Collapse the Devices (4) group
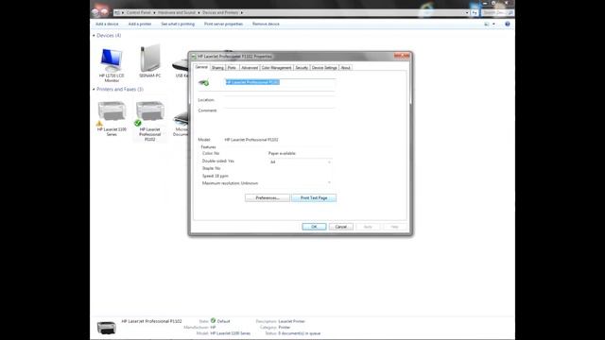This screenshot has height=340, width=605. pos(94,36)
